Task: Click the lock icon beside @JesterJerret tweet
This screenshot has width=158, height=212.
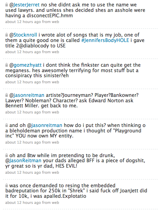Action: point(6,5)
